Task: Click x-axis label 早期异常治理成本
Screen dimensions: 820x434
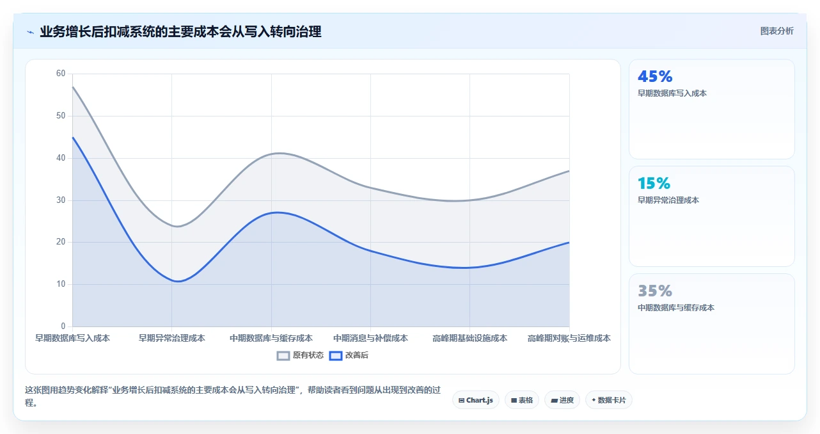Action: click(x=172, y=338)
